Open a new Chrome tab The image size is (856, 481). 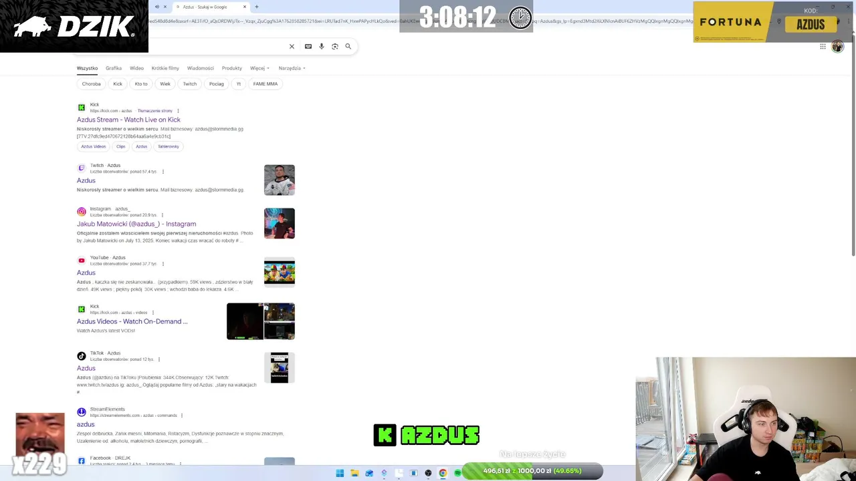(x=256, y=7)
